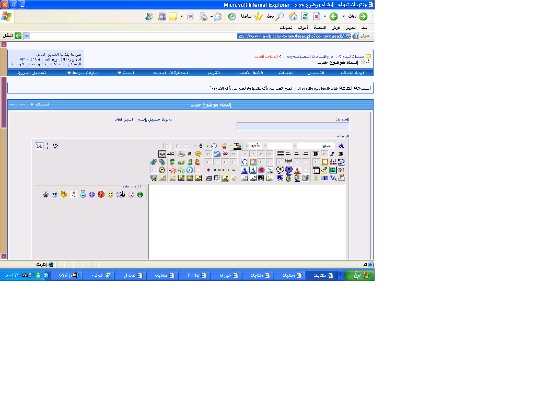Open the Members List forum nav link

250,73
